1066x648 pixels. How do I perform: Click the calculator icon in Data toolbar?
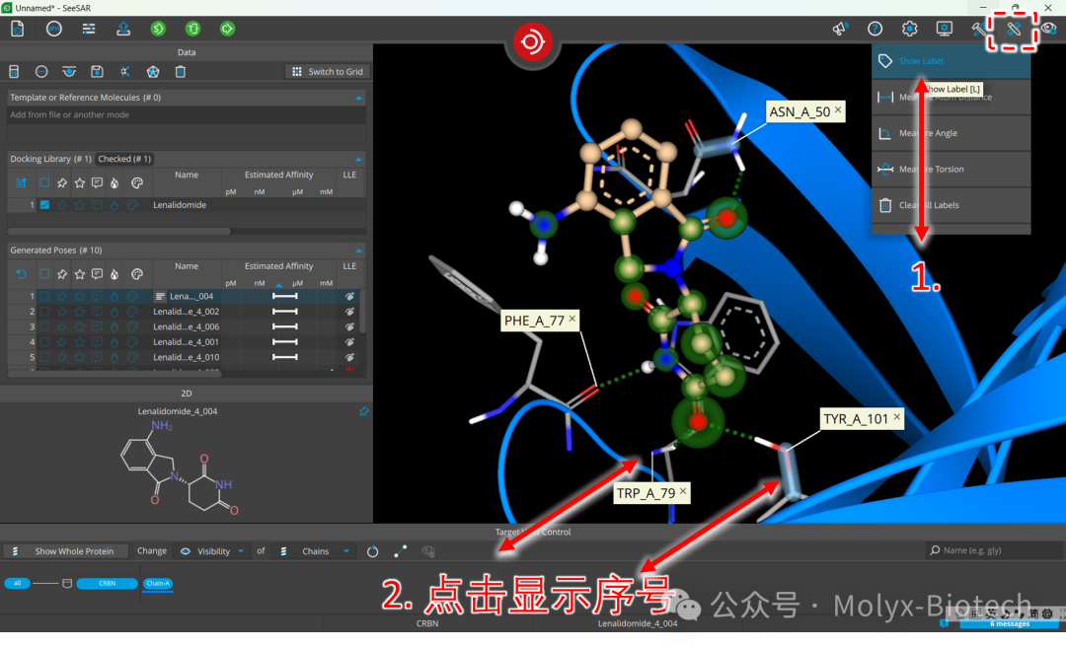click(14, 71)
